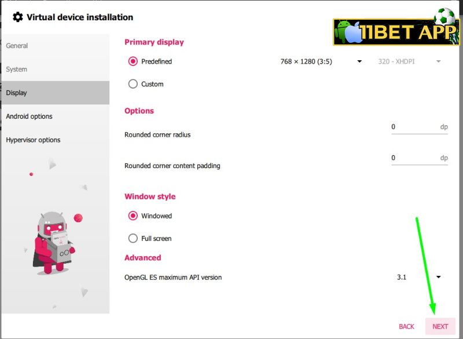
Task: Click the BACK button
Action: tap(407, 326)
